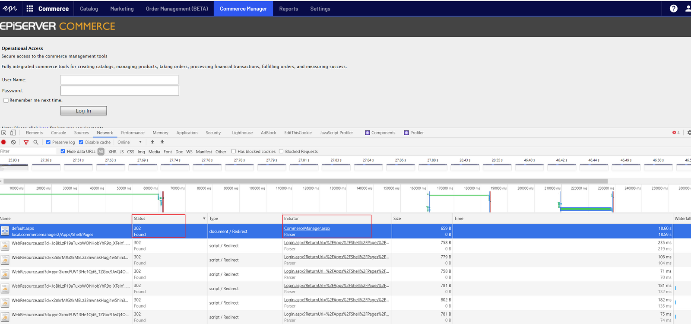Clear the network log icon

coord(13,142)
